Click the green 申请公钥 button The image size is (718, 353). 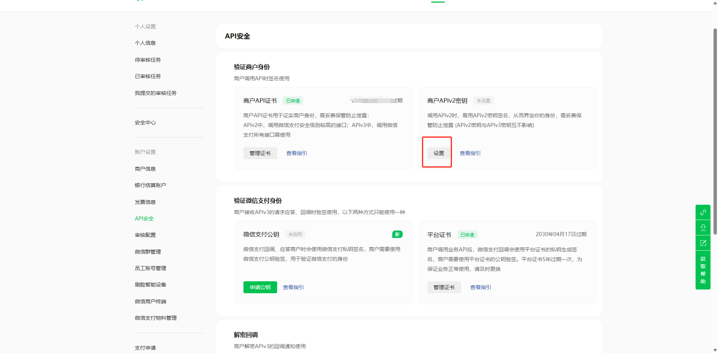coord(260,287)
